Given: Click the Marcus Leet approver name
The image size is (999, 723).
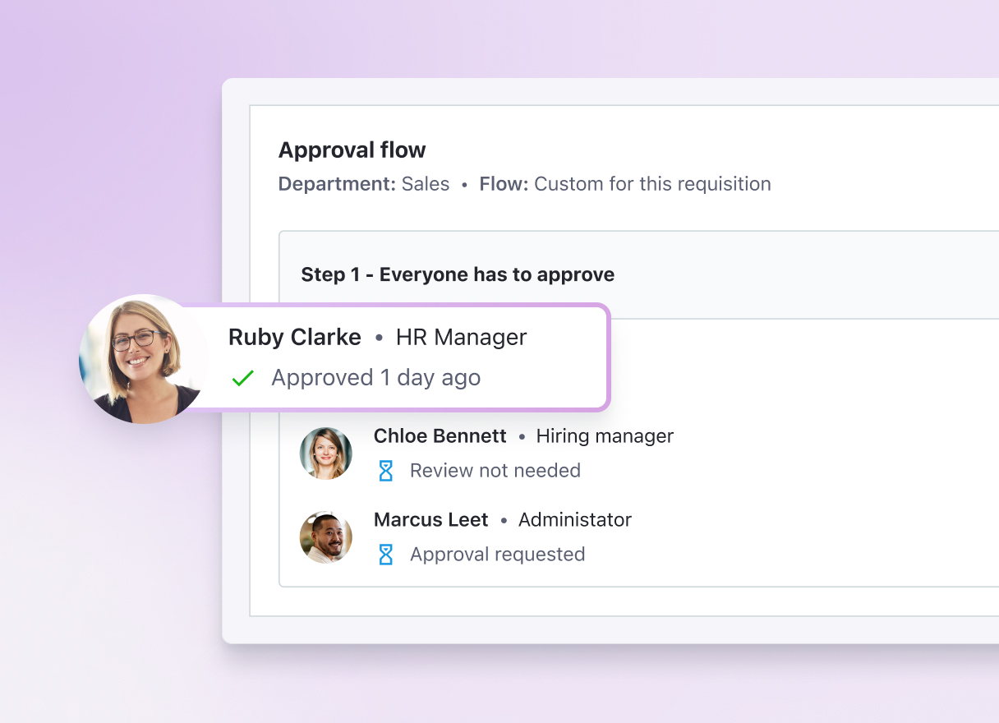Looking at the screenshot, I should (x=430, y=520).
